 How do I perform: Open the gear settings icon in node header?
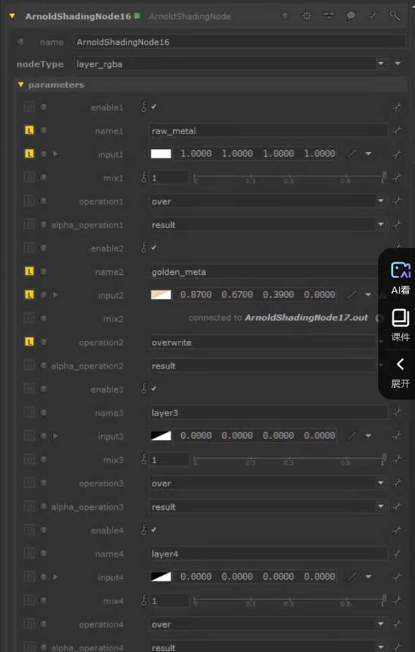[x=307, y=15]
